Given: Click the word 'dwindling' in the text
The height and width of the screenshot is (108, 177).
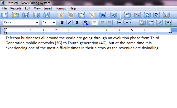Looking at the screenshot, I should coord(150,48).
